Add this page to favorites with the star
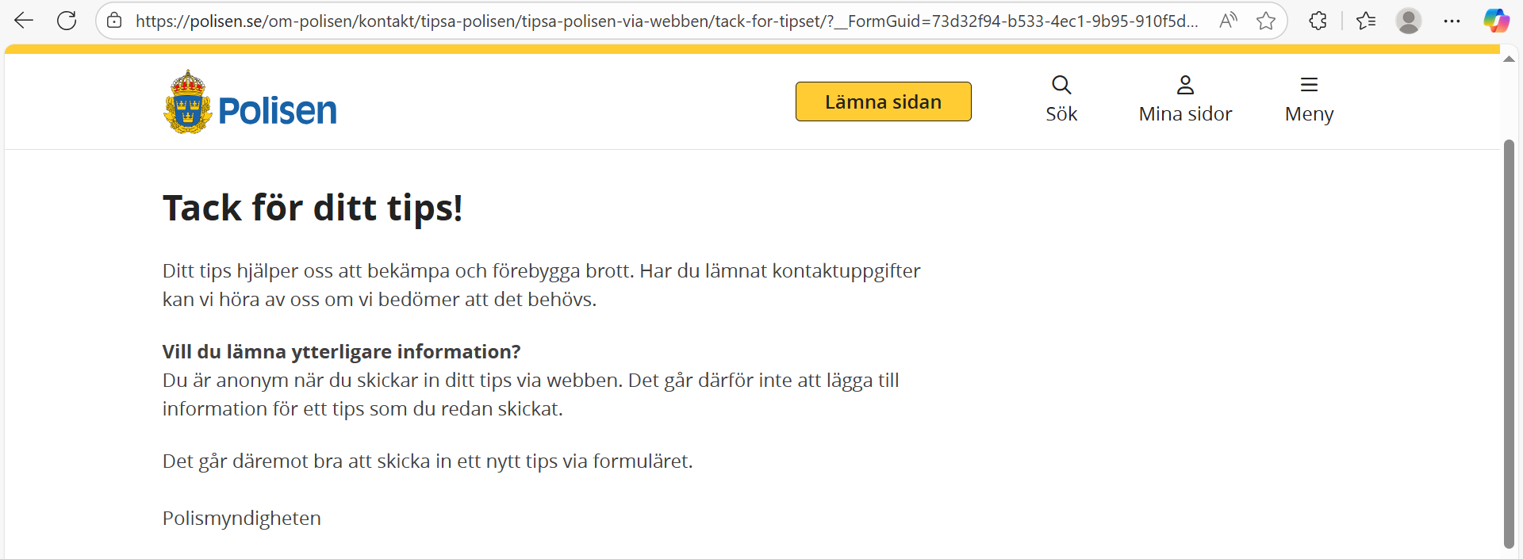1523x559 pixels. [1266, 21]
